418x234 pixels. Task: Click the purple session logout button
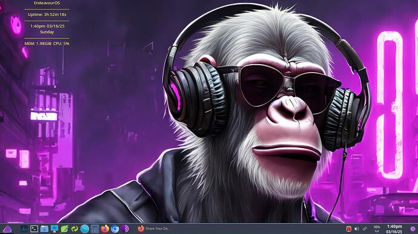tap(413, 229)
